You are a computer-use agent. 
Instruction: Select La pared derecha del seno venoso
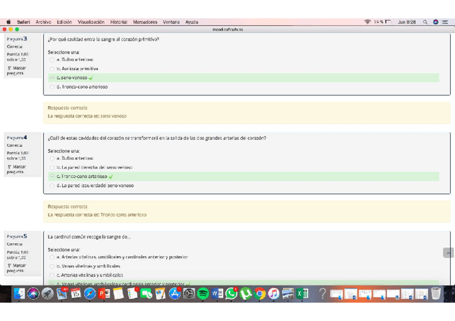(52, 168)
